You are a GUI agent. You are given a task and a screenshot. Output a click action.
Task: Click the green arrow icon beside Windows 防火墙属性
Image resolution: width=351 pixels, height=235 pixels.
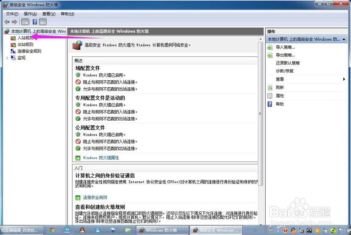tap(78, 158)
